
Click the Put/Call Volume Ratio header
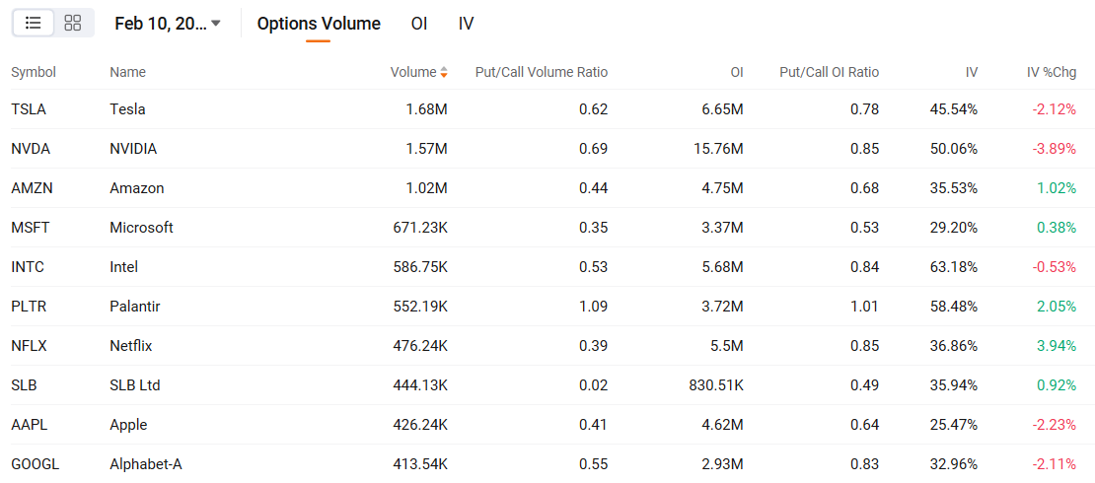tap(542, 72)
